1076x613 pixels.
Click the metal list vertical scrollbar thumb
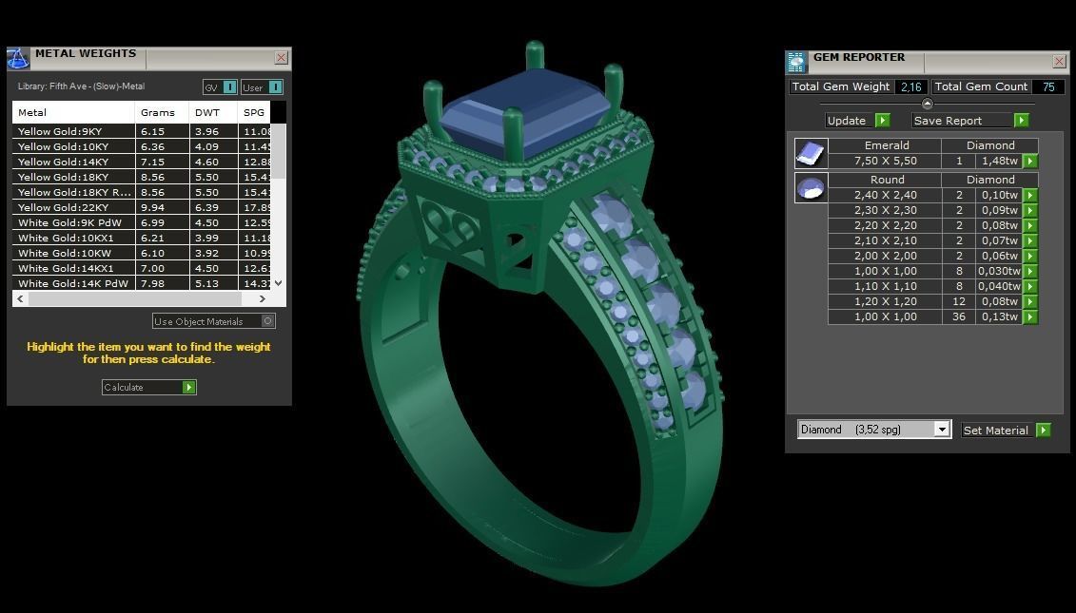pos(279,152)
